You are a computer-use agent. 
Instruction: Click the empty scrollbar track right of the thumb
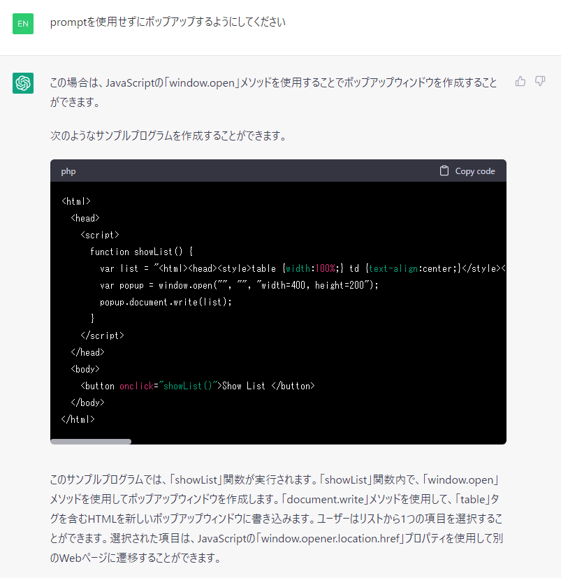(x=314, y=441)
